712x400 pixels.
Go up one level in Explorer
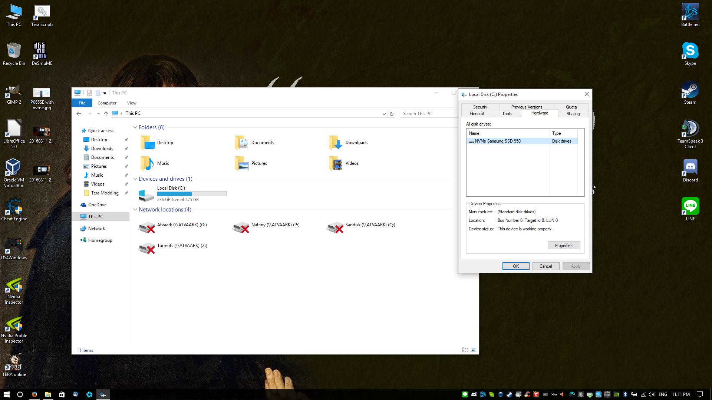tap(106, 114)
